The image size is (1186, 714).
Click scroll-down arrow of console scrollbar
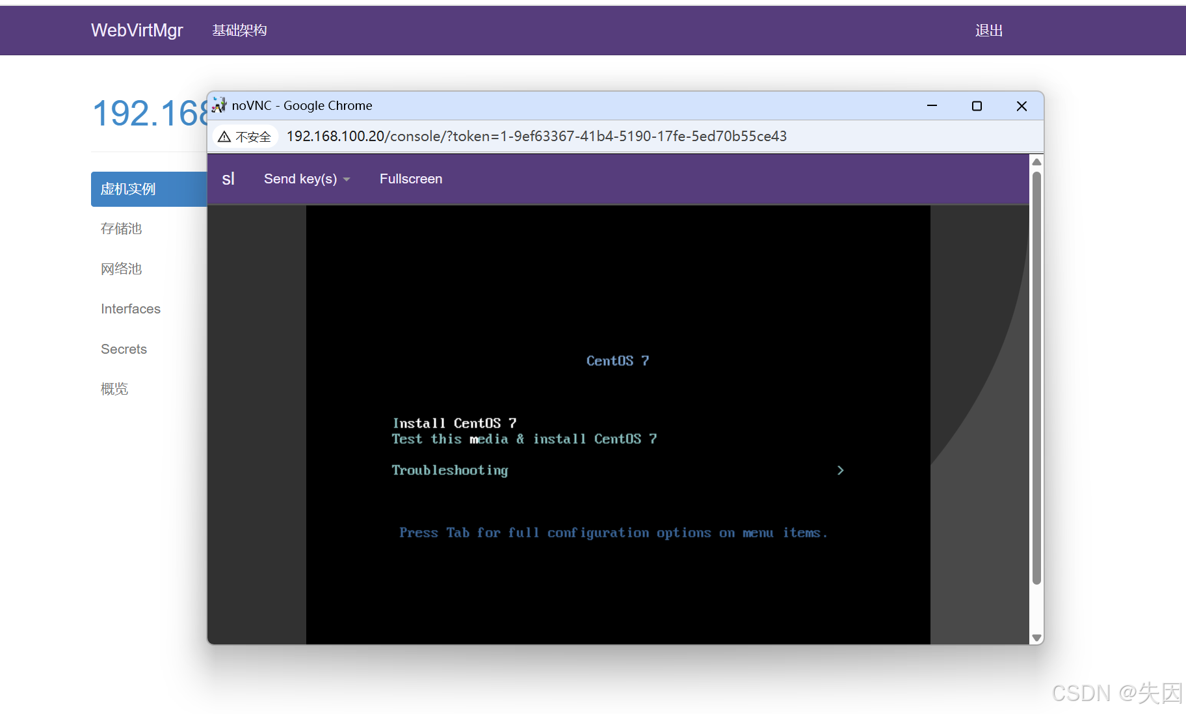click(x=1037, y=638)
